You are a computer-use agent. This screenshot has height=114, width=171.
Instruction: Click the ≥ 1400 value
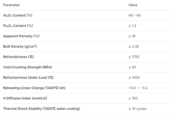click(134, 78)
